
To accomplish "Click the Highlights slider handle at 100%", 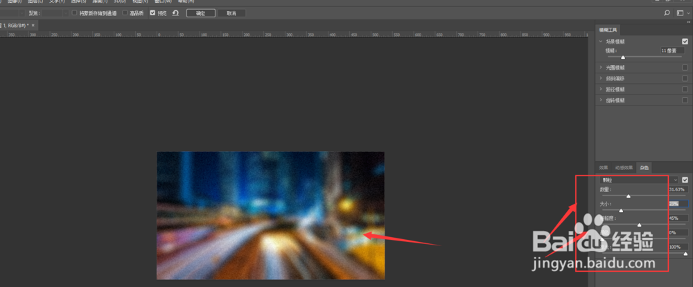I will [x=685, y=254].
